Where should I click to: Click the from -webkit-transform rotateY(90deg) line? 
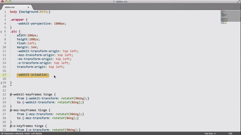tap(53, 98)
